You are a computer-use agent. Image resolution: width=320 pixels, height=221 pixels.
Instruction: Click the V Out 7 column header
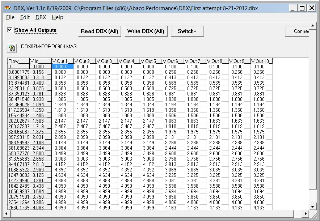tap(195, 61)
